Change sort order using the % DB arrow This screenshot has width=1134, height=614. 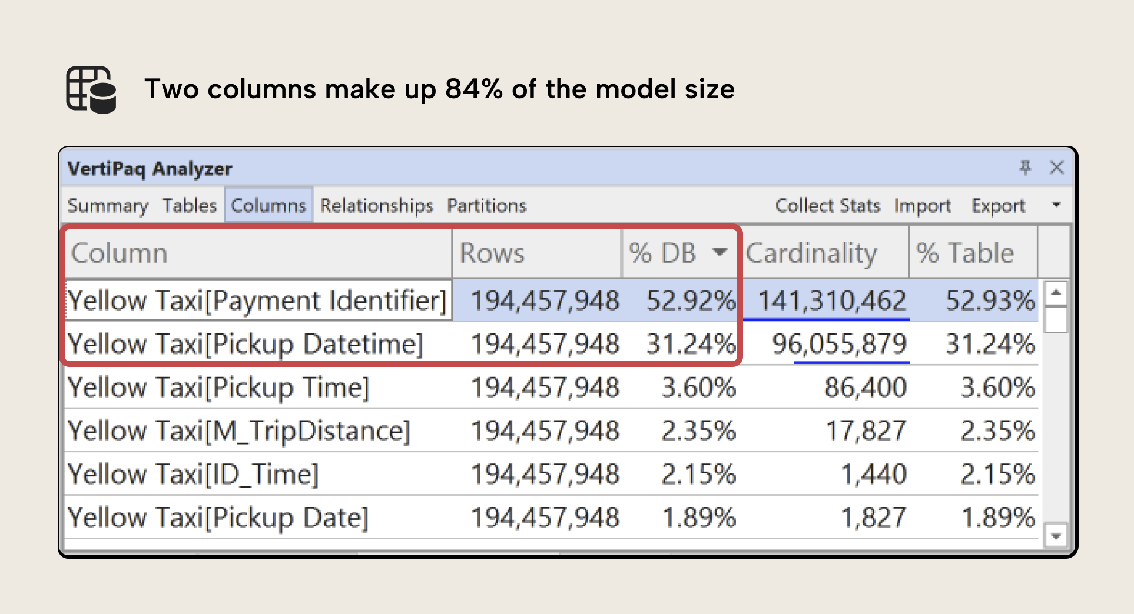click(719, 253)
